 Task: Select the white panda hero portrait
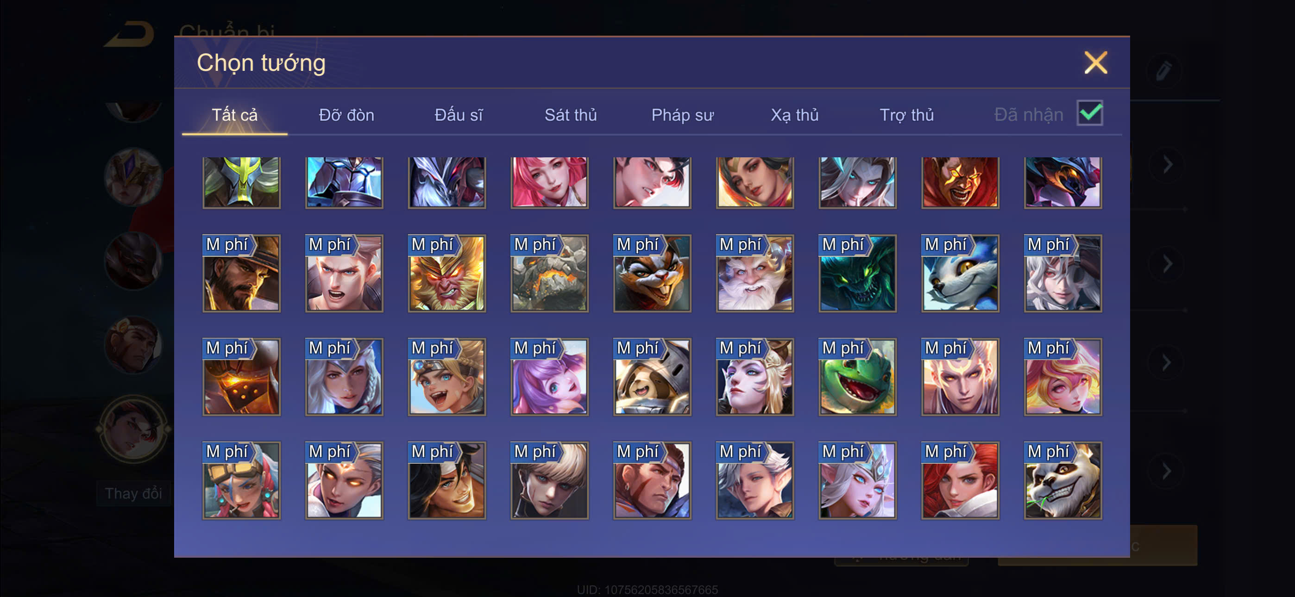pos(1062,480)
